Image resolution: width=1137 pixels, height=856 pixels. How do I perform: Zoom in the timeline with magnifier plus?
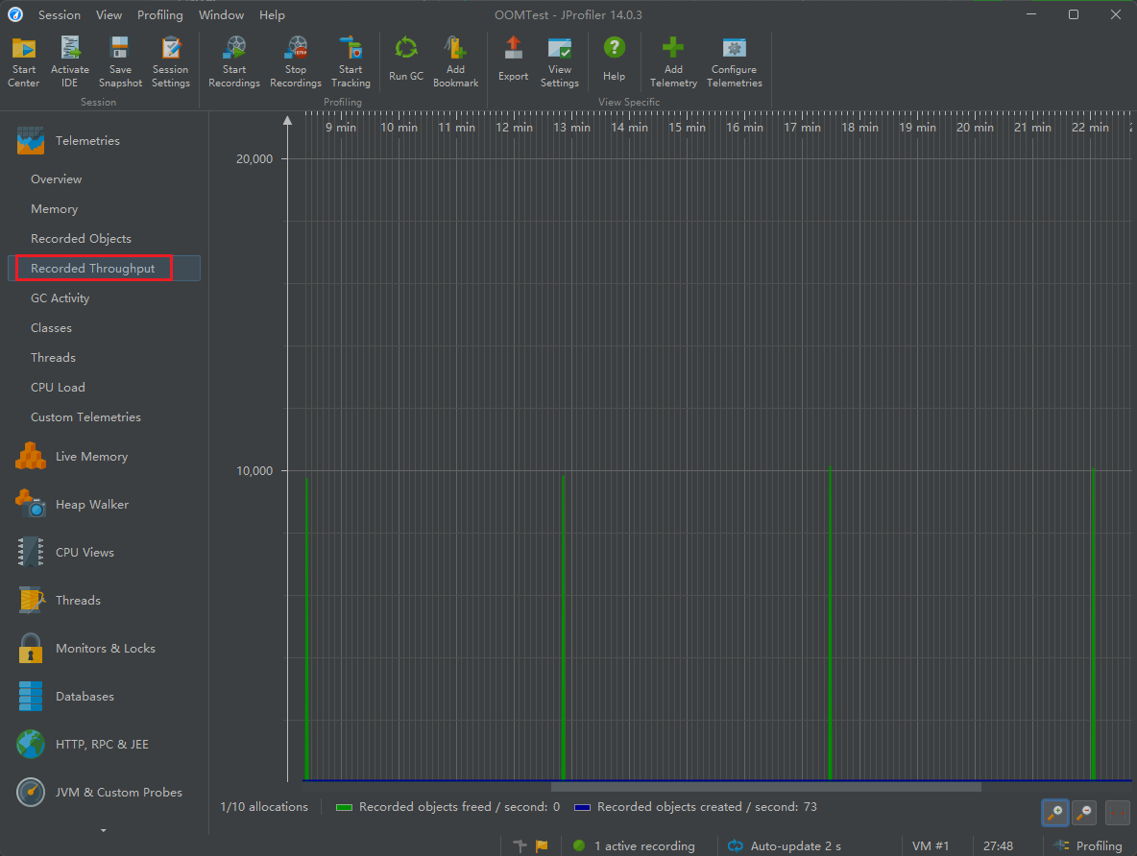coord(1055,813)
